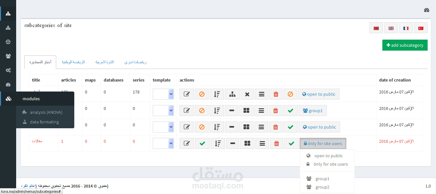436x194 pixels.
Task: Toggle green check next to edit in مقالات row
Action: [202, 143]
